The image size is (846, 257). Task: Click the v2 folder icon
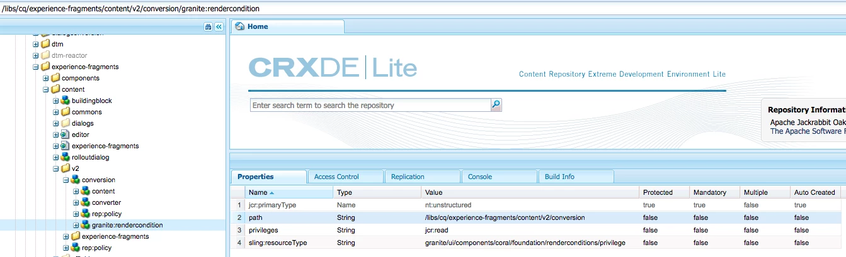[66, 168]
